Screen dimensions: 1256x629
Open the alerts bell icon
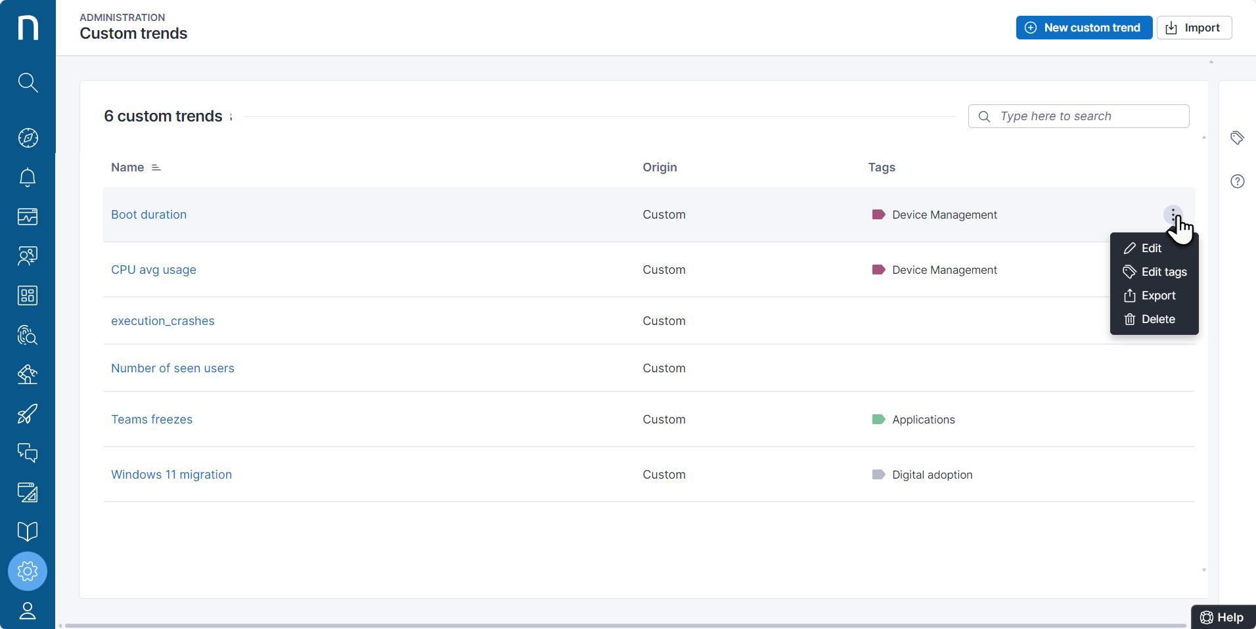click(28, 177)
